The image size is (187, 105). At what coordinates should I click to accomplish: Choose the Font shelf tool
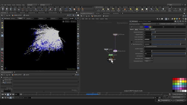click(55, 9)
